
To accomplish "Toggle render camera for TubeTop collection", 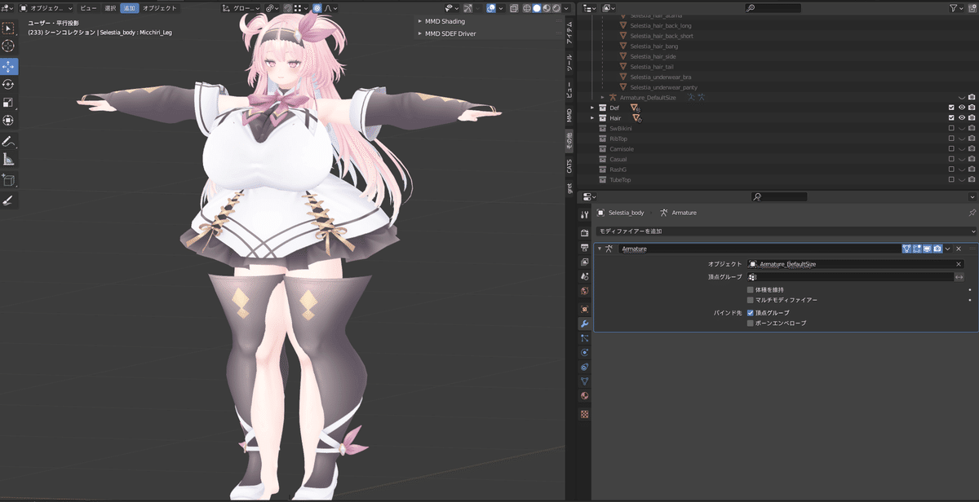I will 972,180.
